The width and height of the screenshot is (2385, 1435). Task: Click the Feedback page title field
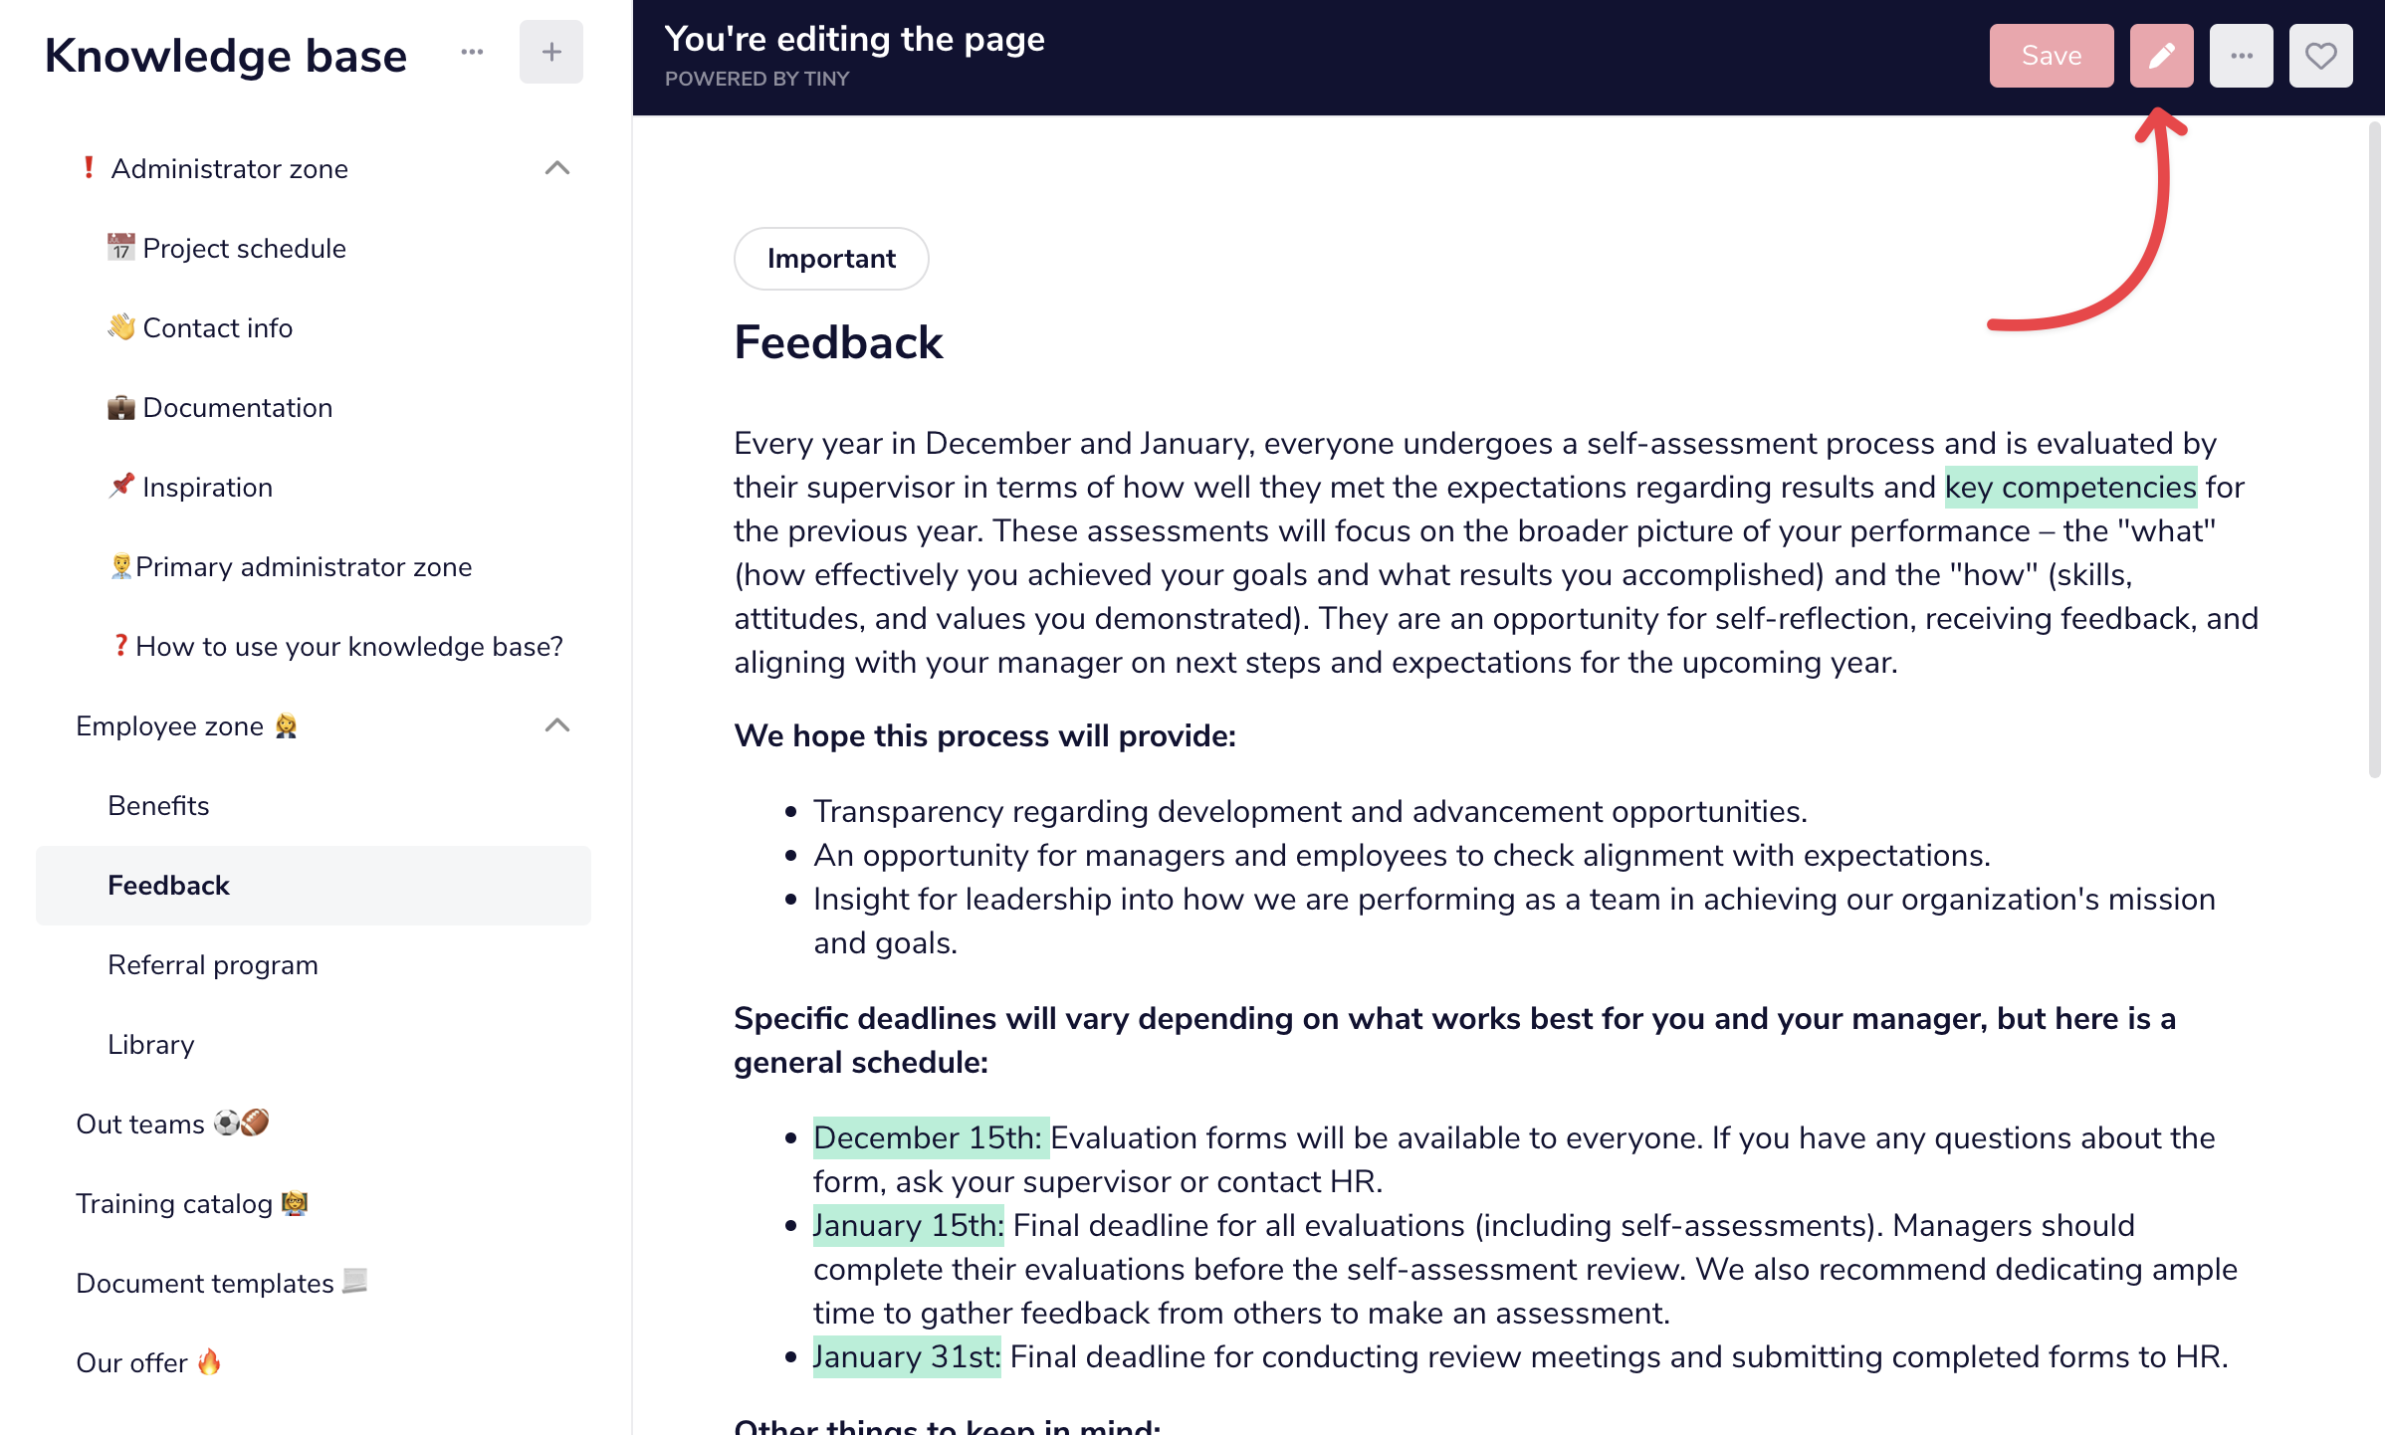coord(838,342)
